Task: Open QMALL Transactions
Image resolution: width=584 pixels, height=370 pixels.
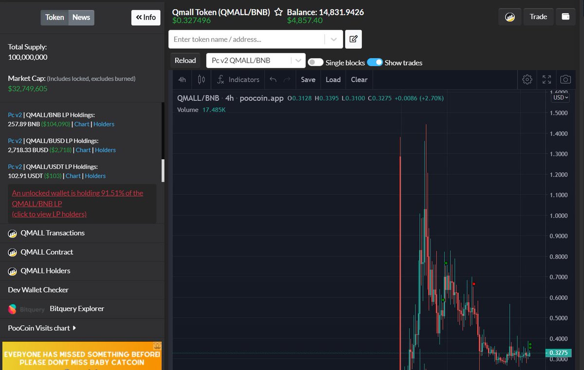Action: tap(53, 233)
